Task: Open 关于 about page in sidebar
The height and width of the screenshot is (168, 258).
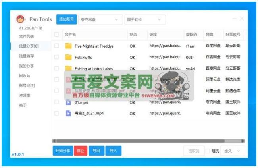Action: pyautogui.click(x=23, y=105)
